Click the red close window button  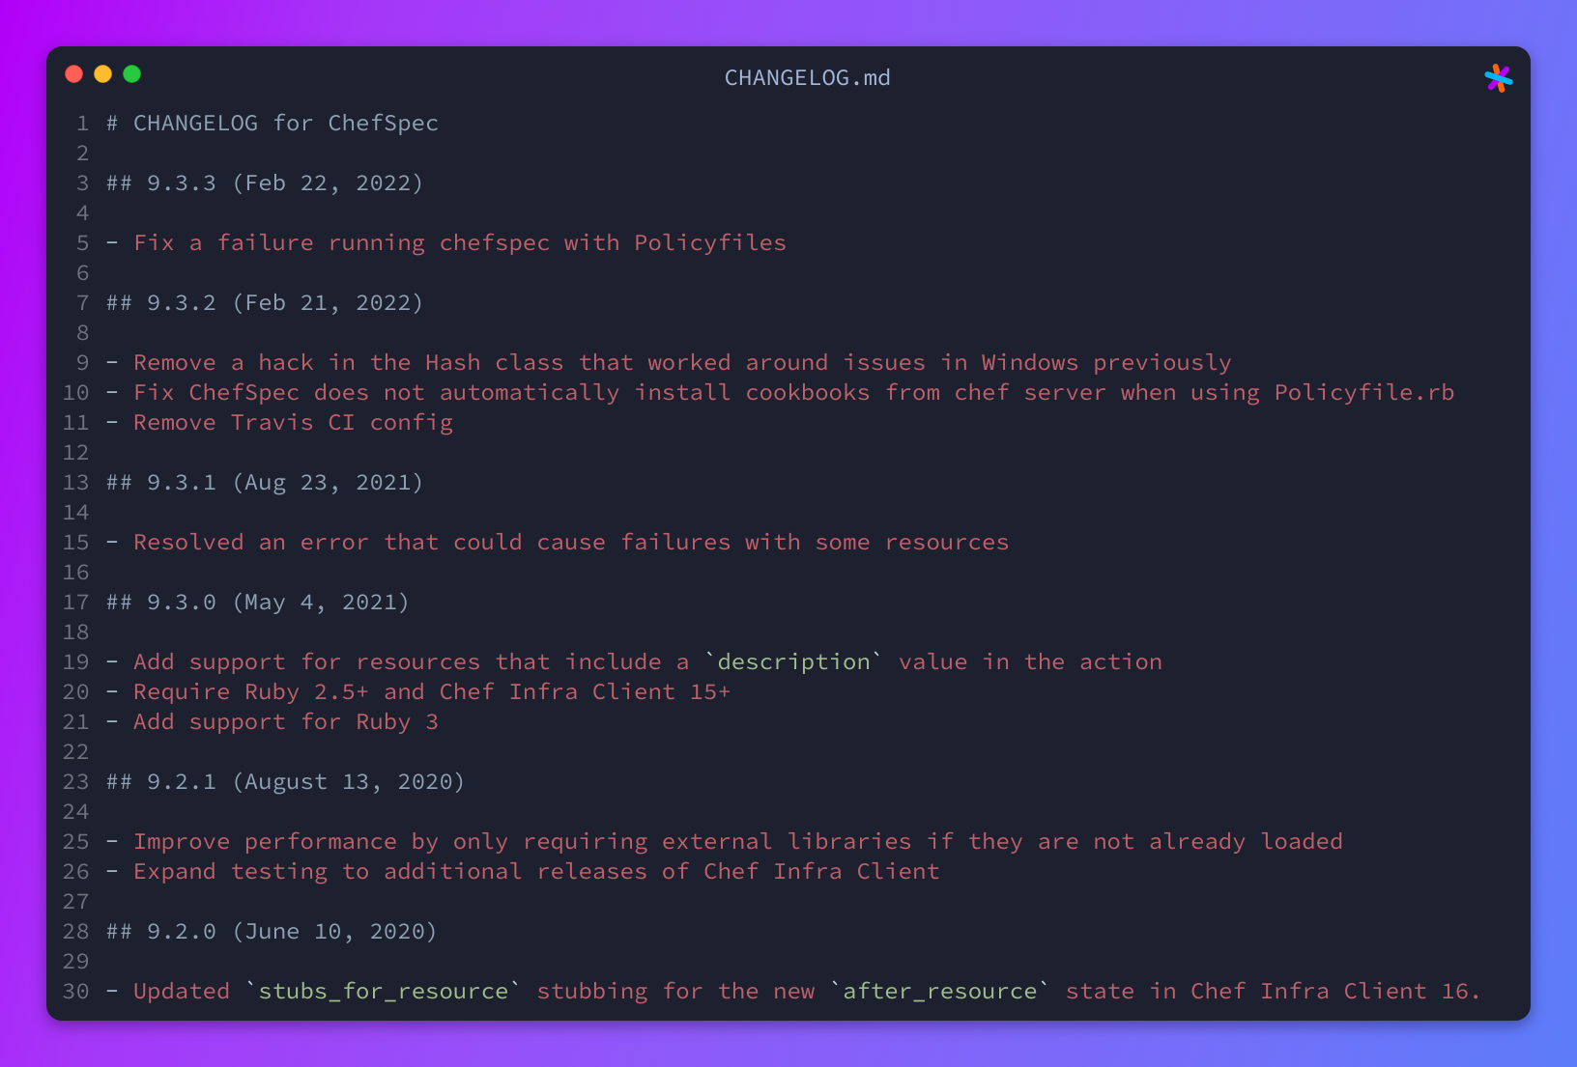pos(74,74)
